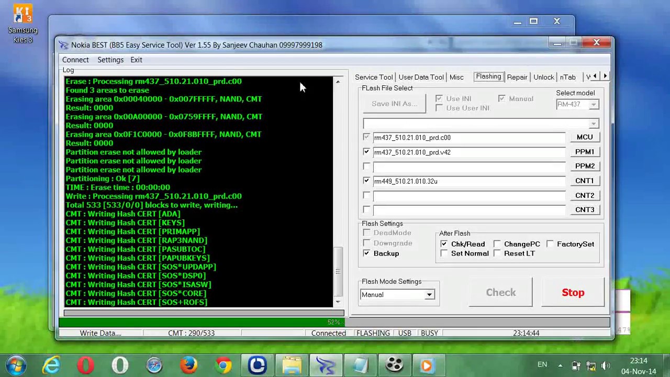Click the green flashing progress bar

coord(334,322)
